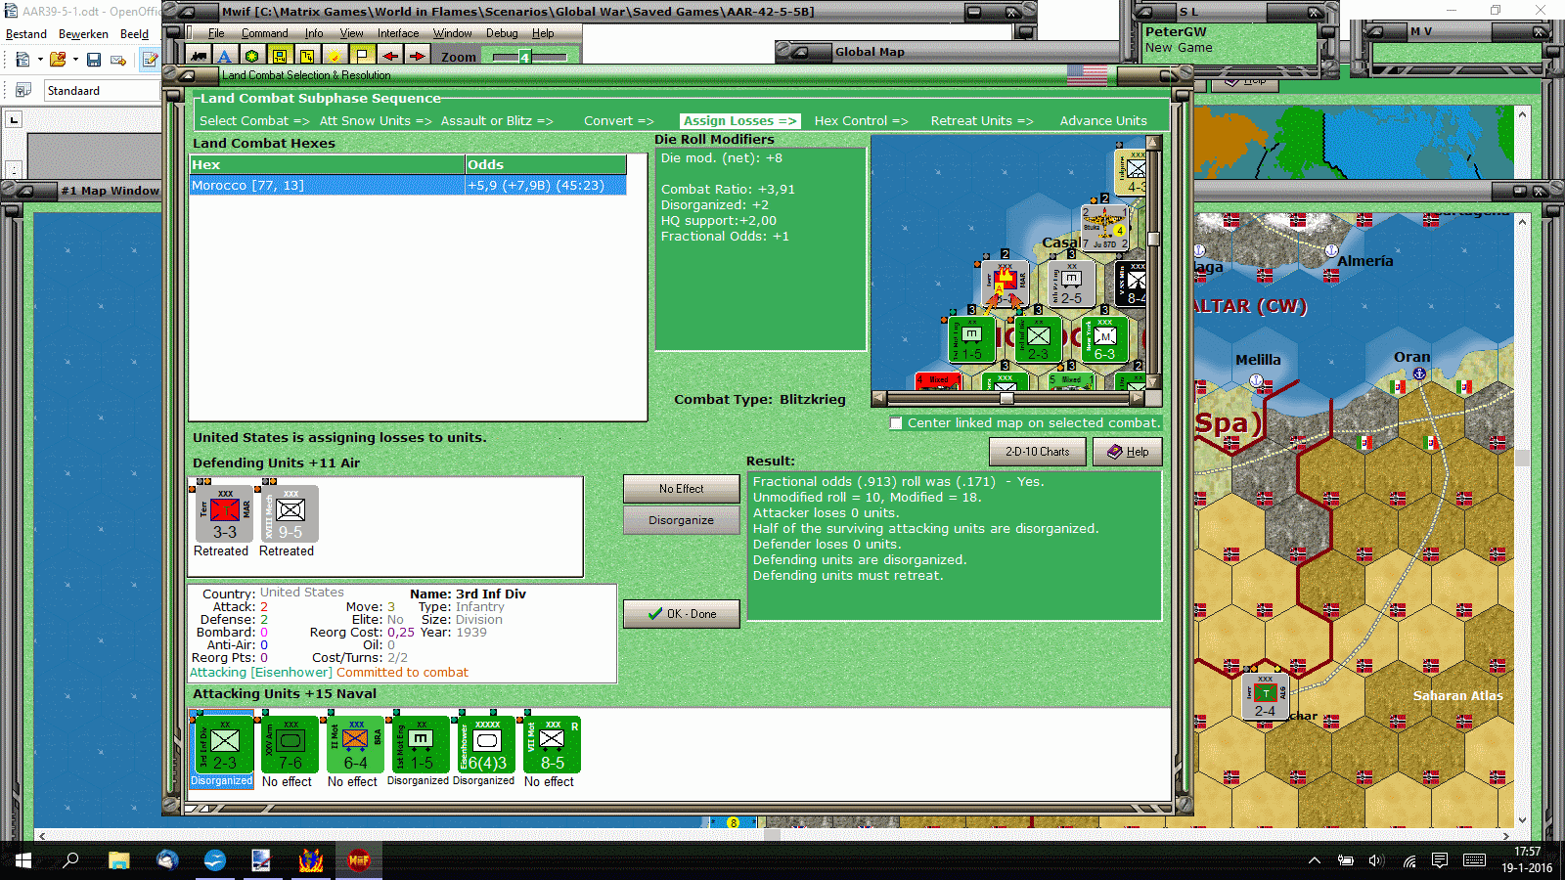The image size is (1565, 880).
Task: Open the OpenOffice Bewerken menu
Action: pos(83,34)
